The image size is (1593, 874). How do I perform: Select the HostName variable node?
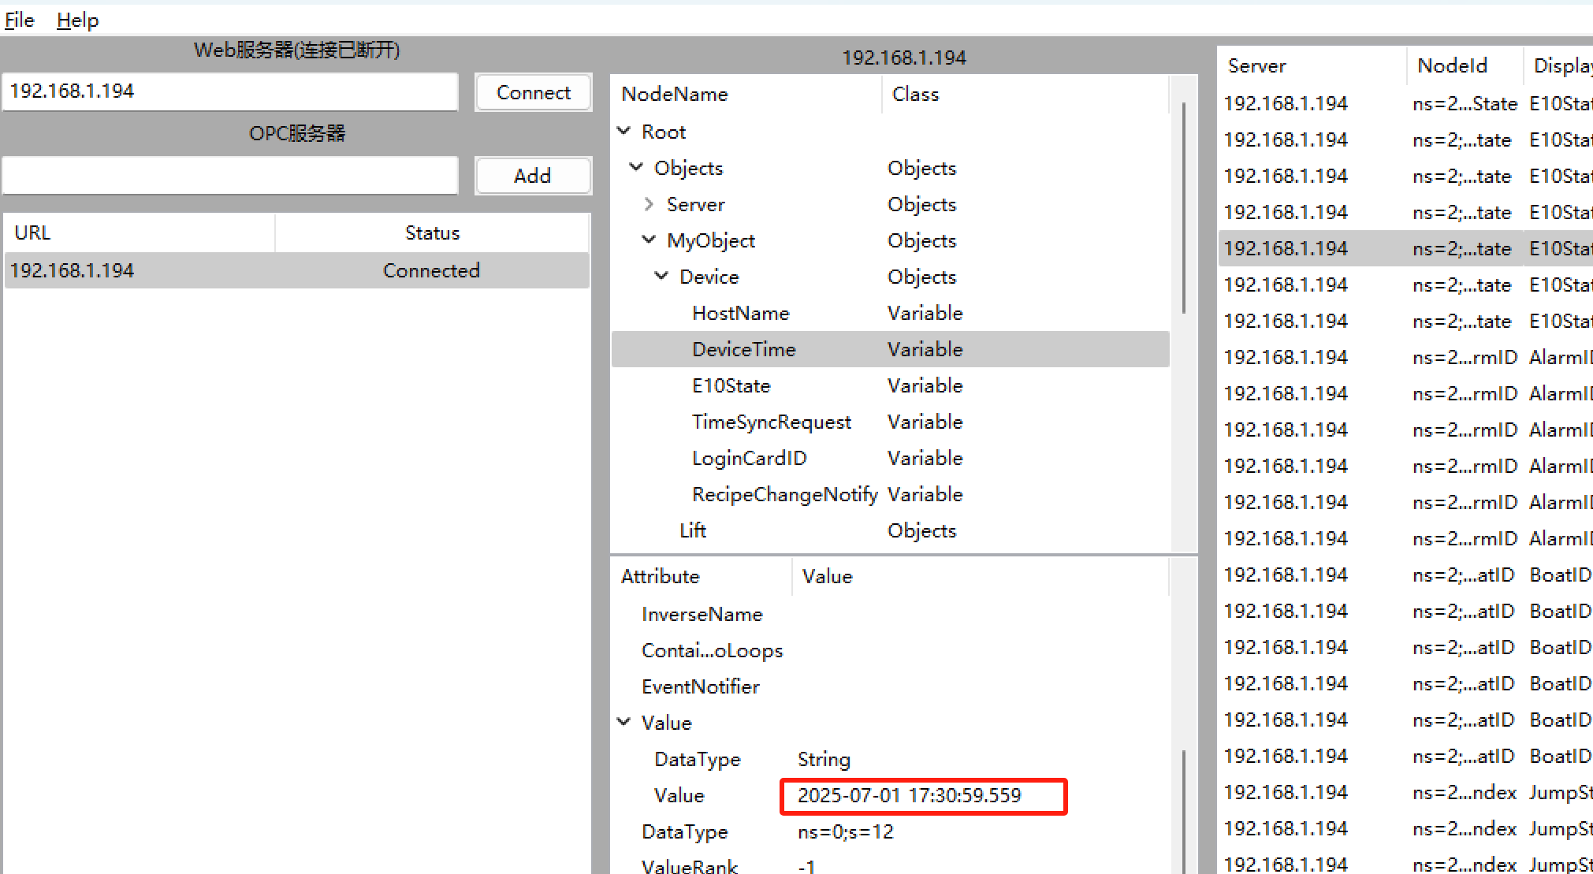(x=740, y=313)
